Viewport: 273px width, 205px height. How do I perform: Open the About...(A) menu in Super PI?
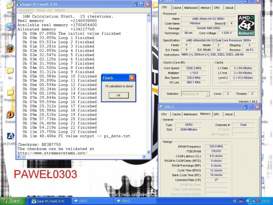coord(44,10)
